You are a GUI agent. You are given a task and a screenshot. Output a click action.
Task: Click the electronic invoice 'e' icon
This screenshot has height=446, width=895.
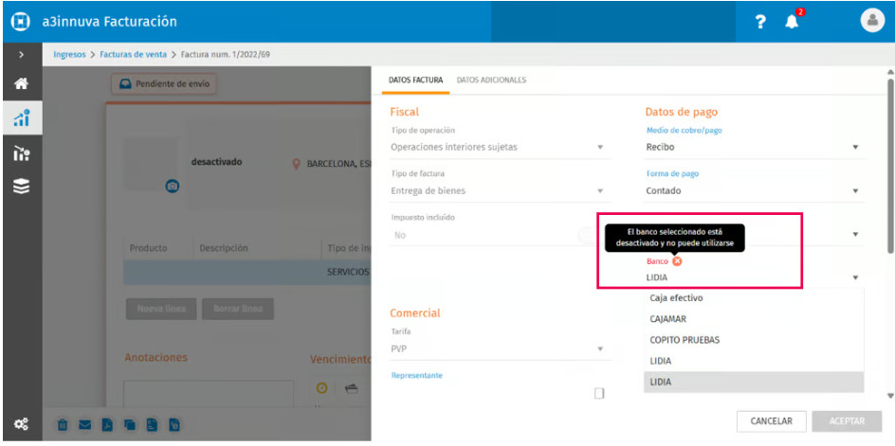pyautogui.click(x=175, y=424)
